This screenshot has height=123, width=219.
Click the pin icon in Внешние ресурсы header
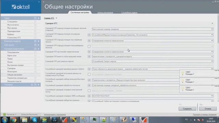tap(35, 41)
